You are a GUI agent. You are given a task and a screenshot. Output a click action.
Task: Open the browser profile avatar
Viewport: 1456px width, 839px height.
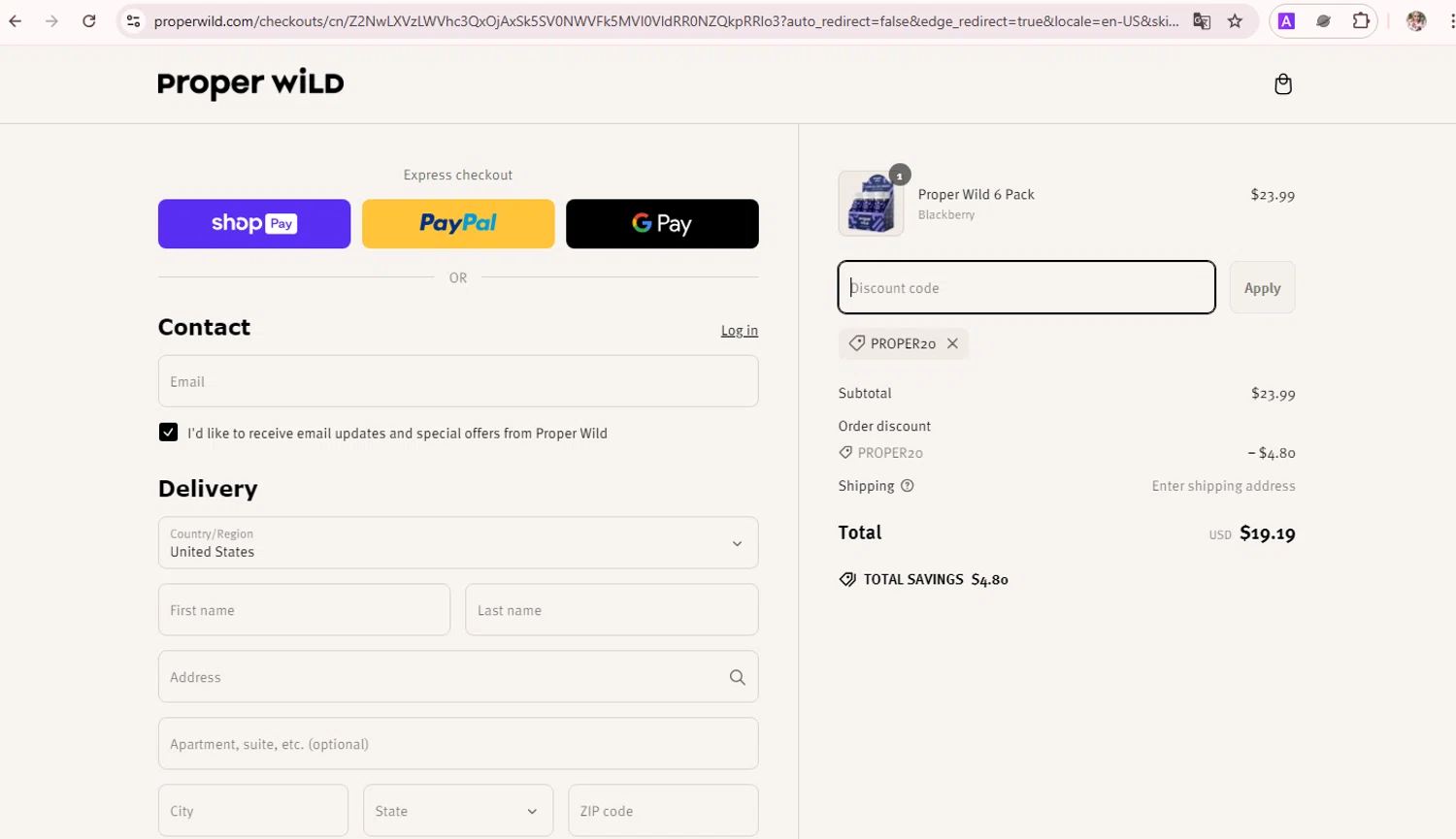1416,20
